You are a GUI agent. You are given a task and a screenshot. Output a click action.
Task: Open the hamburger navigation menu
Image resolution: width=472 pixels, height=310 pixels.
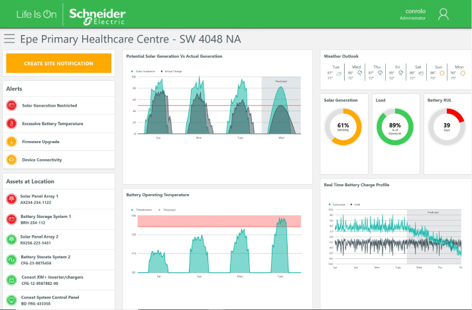tap(9, 39)
